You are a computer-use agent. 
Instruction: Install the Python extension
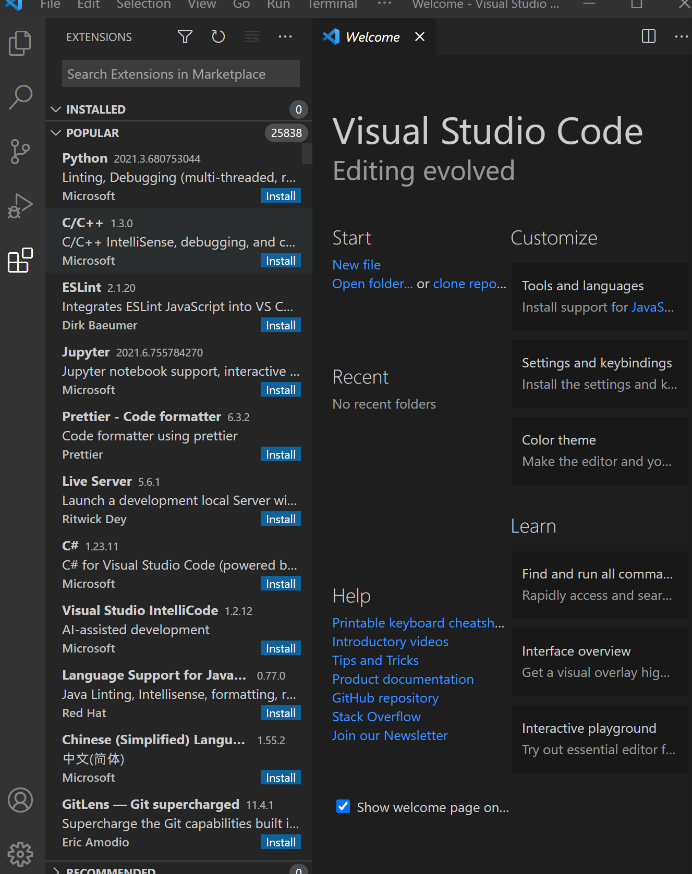click(x=281, y=196)
